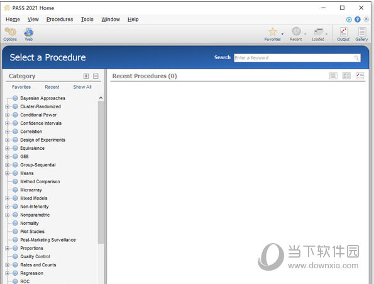This screenshot has height=284, width=374.
Task: Expand the Proportions tree node
Action: [x=7, y=248]
